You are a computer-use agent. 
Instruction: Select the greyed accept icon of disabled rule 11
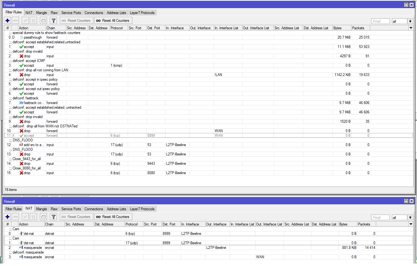[x=21, y=135]
